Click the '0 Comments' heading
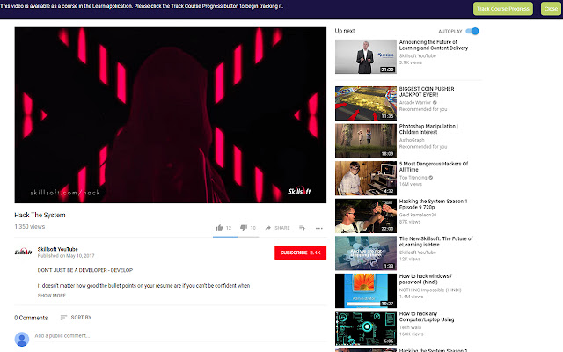The width and height of the screenshot is (563, 352). (x=31, y=318)
